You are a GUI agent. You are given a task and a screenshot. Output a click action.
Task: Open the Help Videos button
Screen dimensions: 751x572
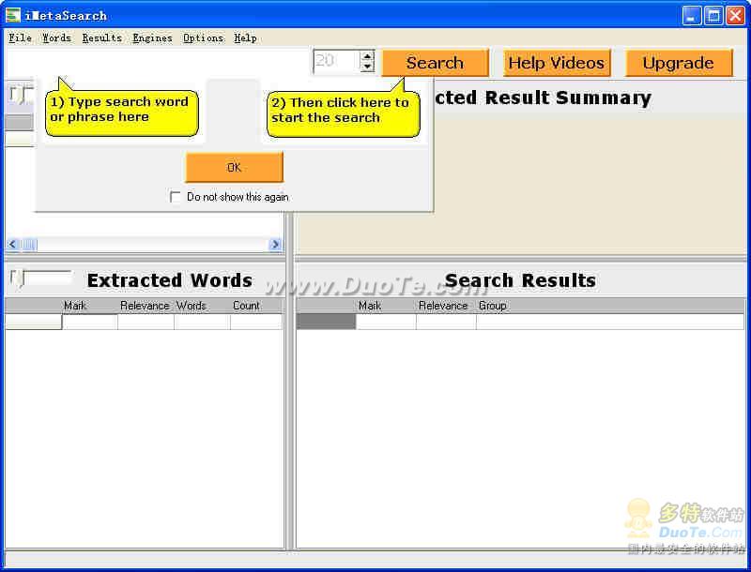click(557, 63)
